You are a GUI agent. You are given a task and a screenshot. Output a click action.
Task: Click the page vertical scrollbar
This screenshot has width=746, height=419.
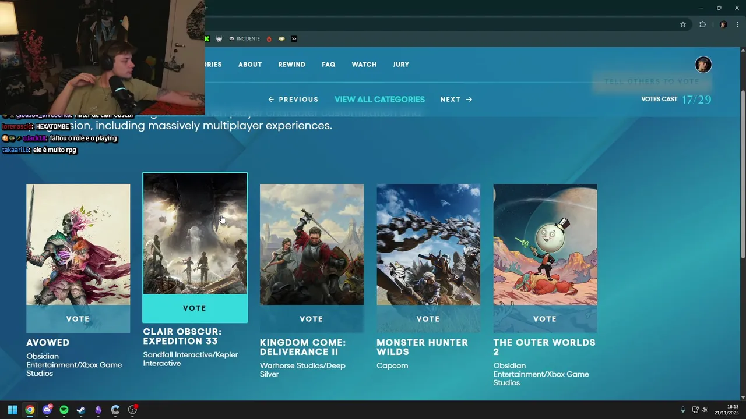pos(743,175)
